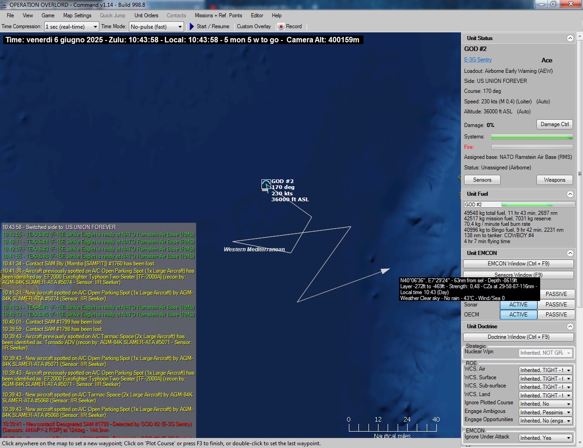Viewport: 583px width, 448px height.
Task: Open the WCS, Land dropdown
Action: (x=545, y=396)
